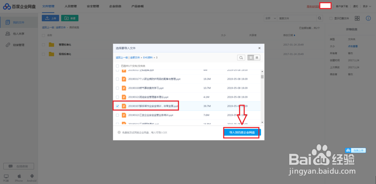The image size is (376, 184).
Task: Click the 现场标准化 folder icon
Action: tap(51, 54)
